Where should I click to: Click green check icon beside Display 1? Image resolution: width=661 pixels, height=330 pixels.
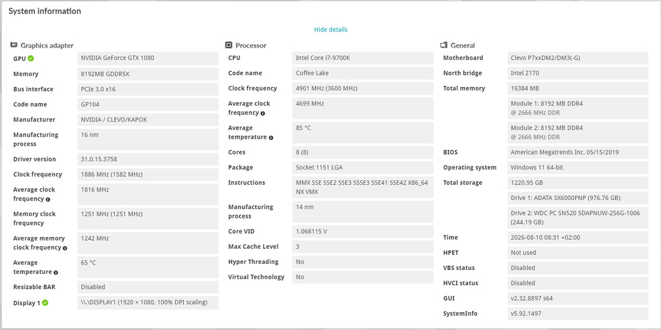coord(45,303)
